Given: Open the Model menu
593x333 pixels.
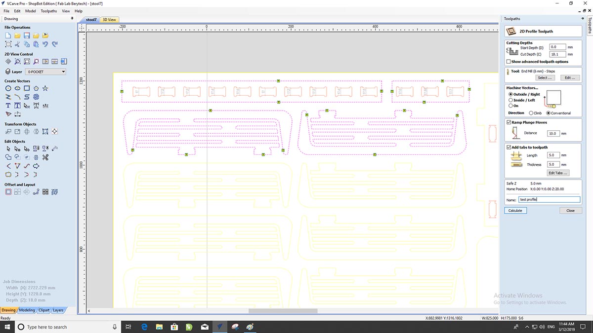Looking at the screenshot, I should [31, 11].
